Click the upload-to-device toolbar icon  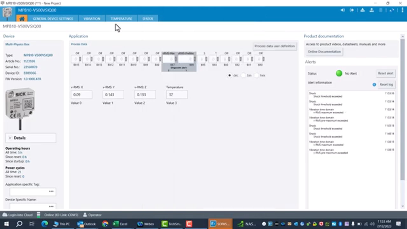tap(371, 10)
